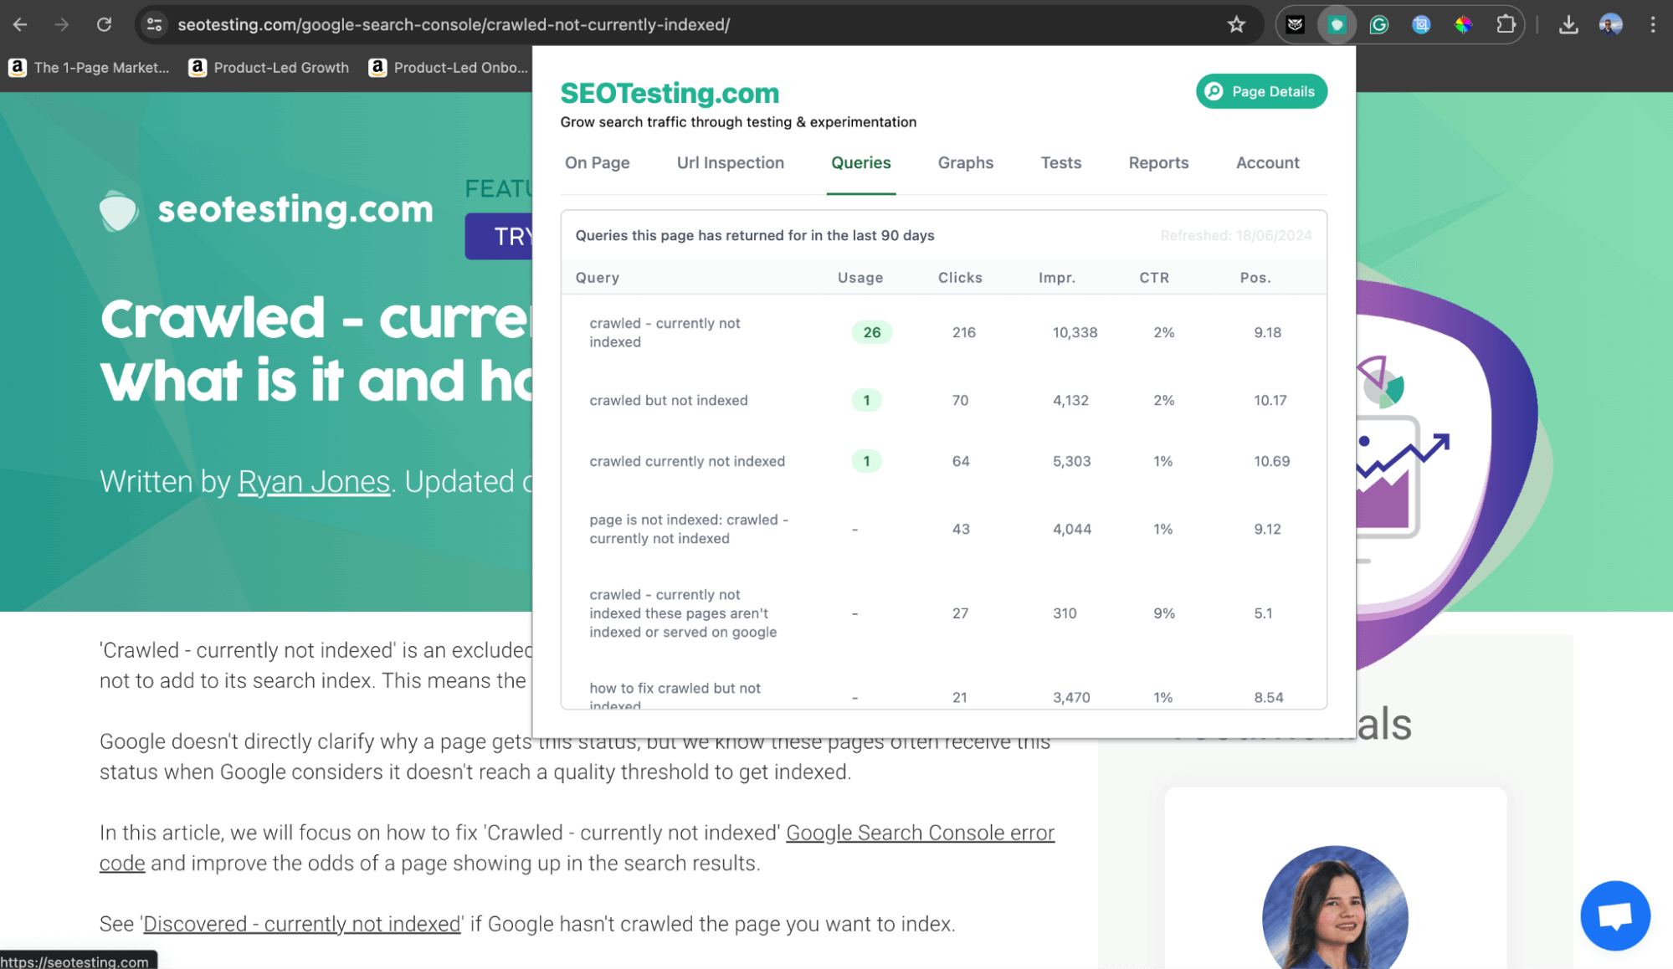
Task: Click the Pos. column header
Action: click(1255, 278)
